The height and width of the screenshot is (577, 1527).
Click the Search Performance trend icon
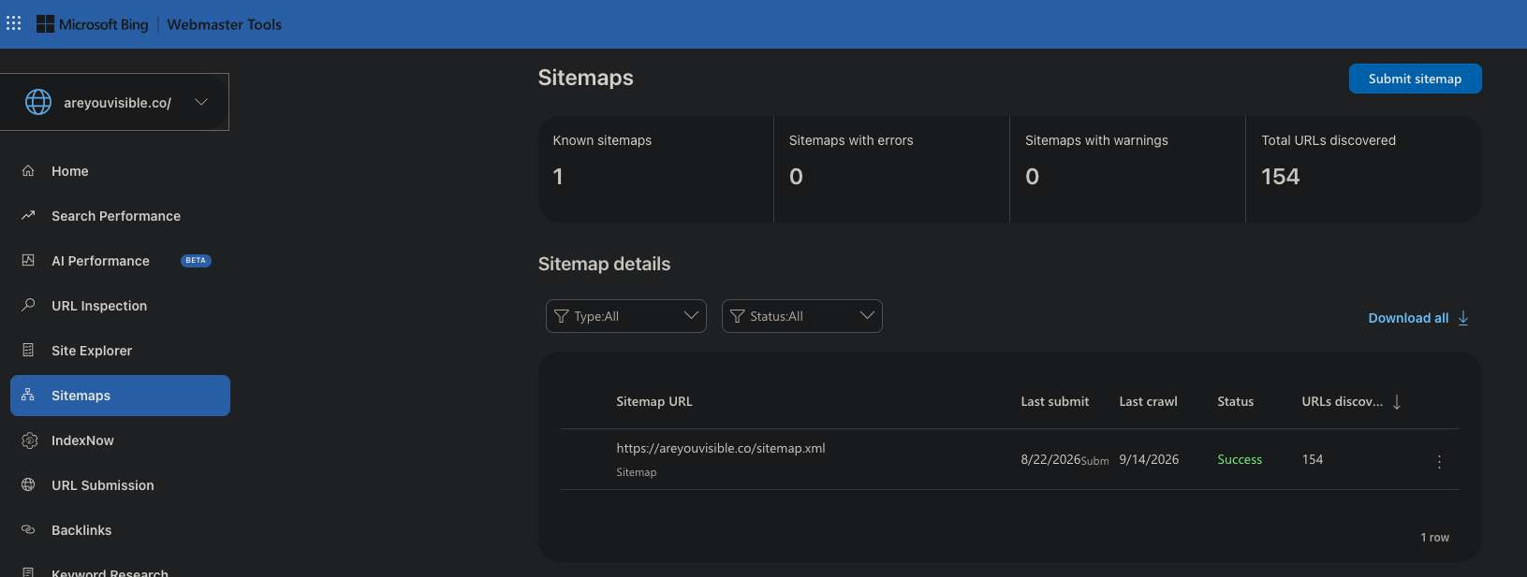click(28, 216)
